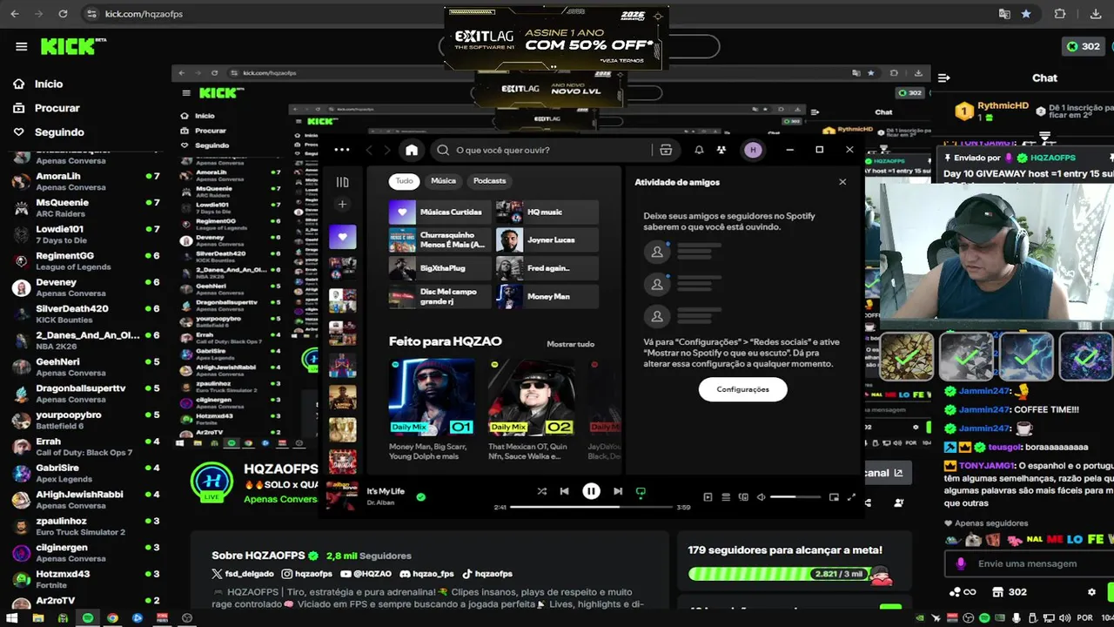Screen dimensions: 1114x627
Task: Open connect to device icon
Action: click(x=743, y=497)
